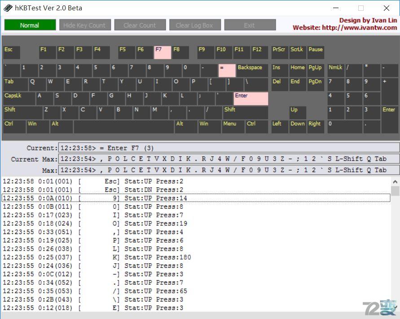Screen dimensions: 400x319
Task: Click the Clear Count button
Action: 140,25
